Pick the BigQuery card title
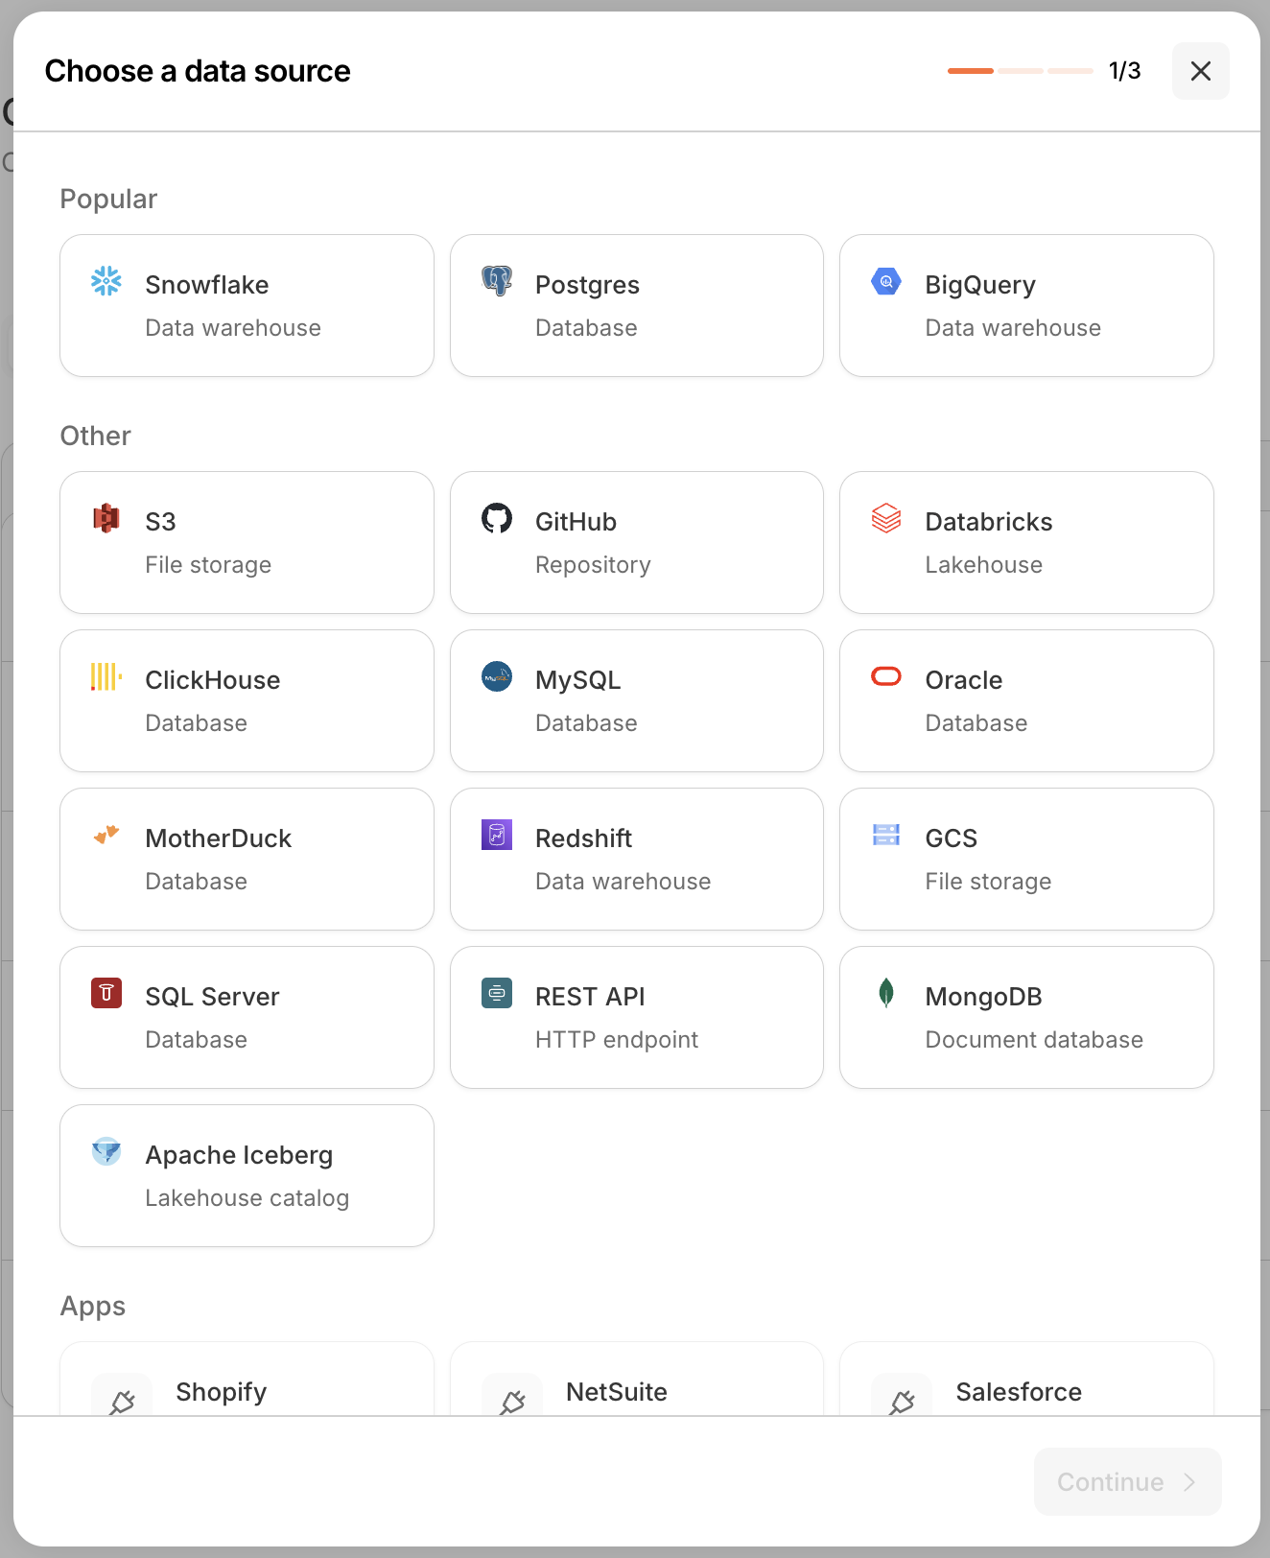The width and height of the screenshot is (1270, 1558). click(x=980, y=285)
